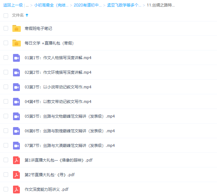
Task: Click PDF icon for 第1讲直播大礼包
Action: pos(17,160)
